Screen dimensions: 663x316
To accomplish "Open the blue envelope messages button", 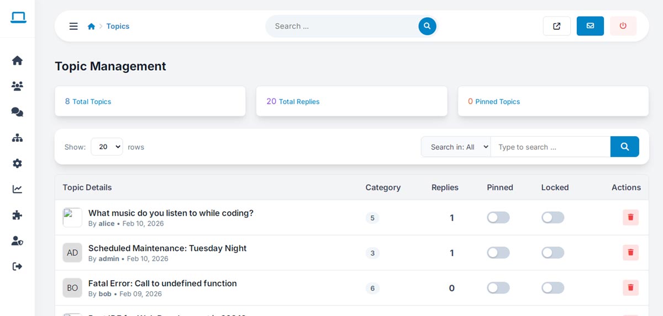I will (590, 26).
